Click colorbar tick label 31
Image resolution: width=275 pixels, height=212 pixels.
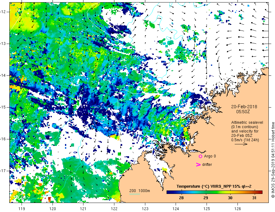click(x=254, y=198)
